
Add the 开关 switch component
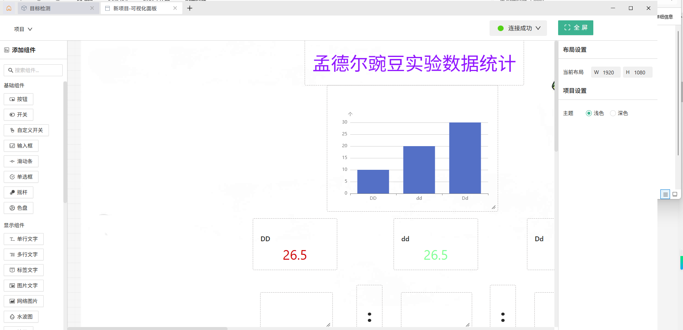[19, 115]
